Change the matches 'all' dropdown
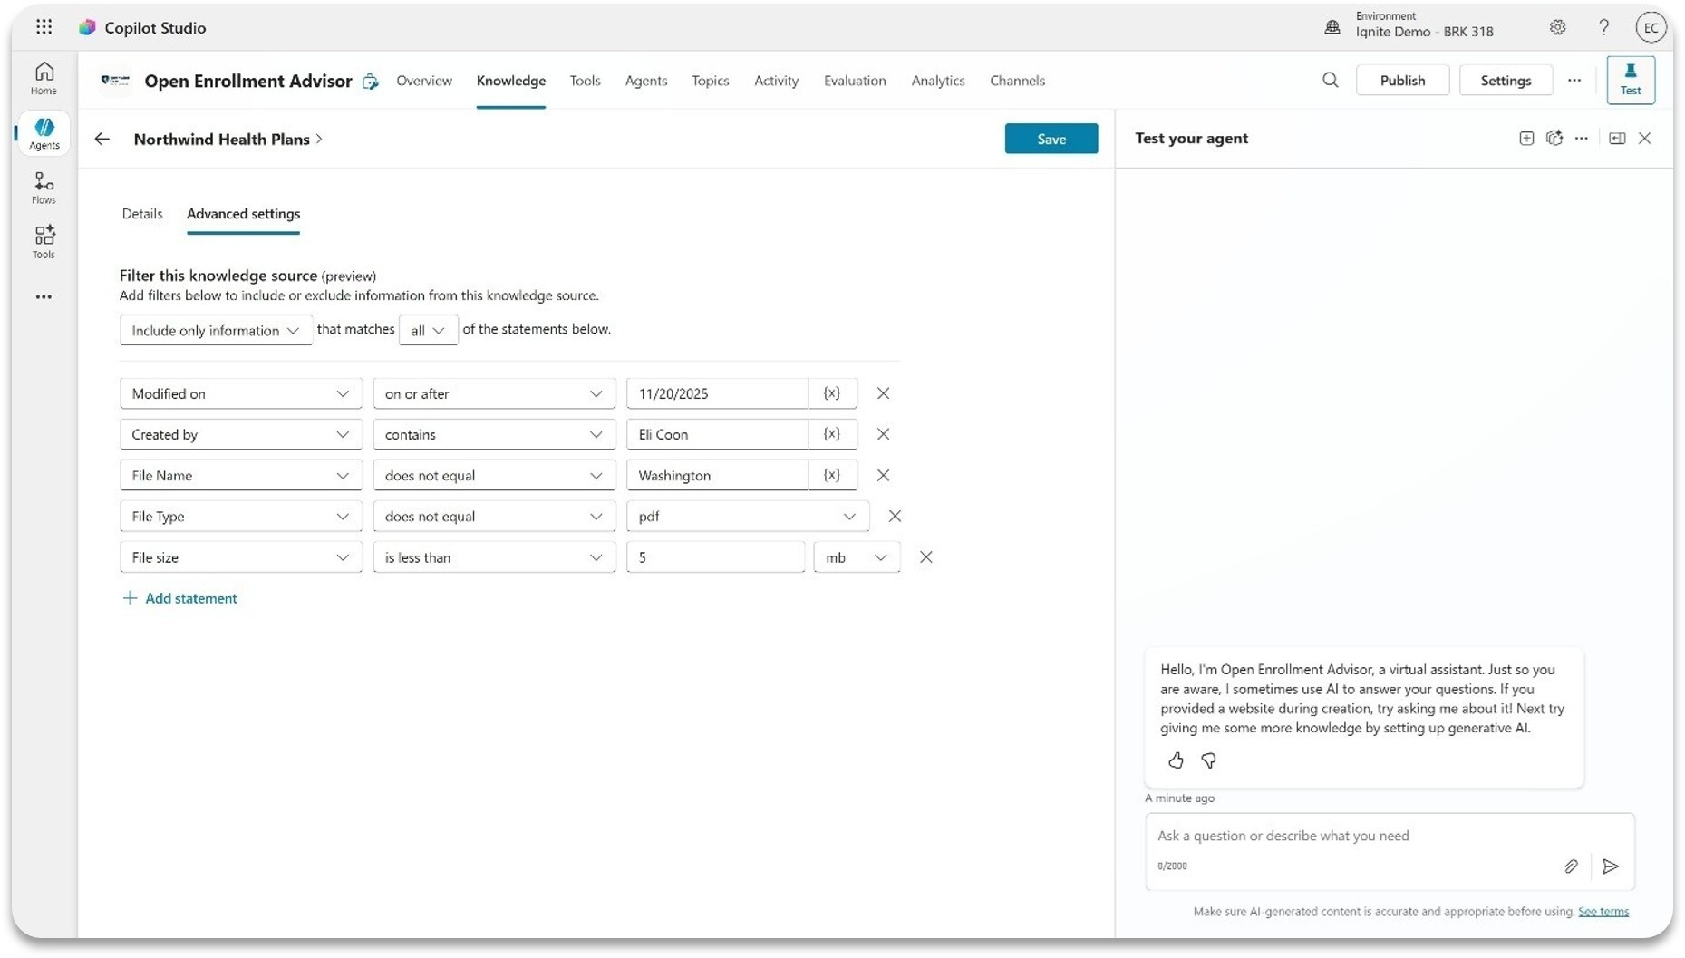Image resolution: width=1685 pixels, height=958 pixels. (x=428, y=330)
